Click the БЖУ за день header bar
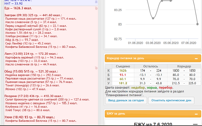This screenshot has height=126, width=202. pyautogui.click(x=153, y=114)
